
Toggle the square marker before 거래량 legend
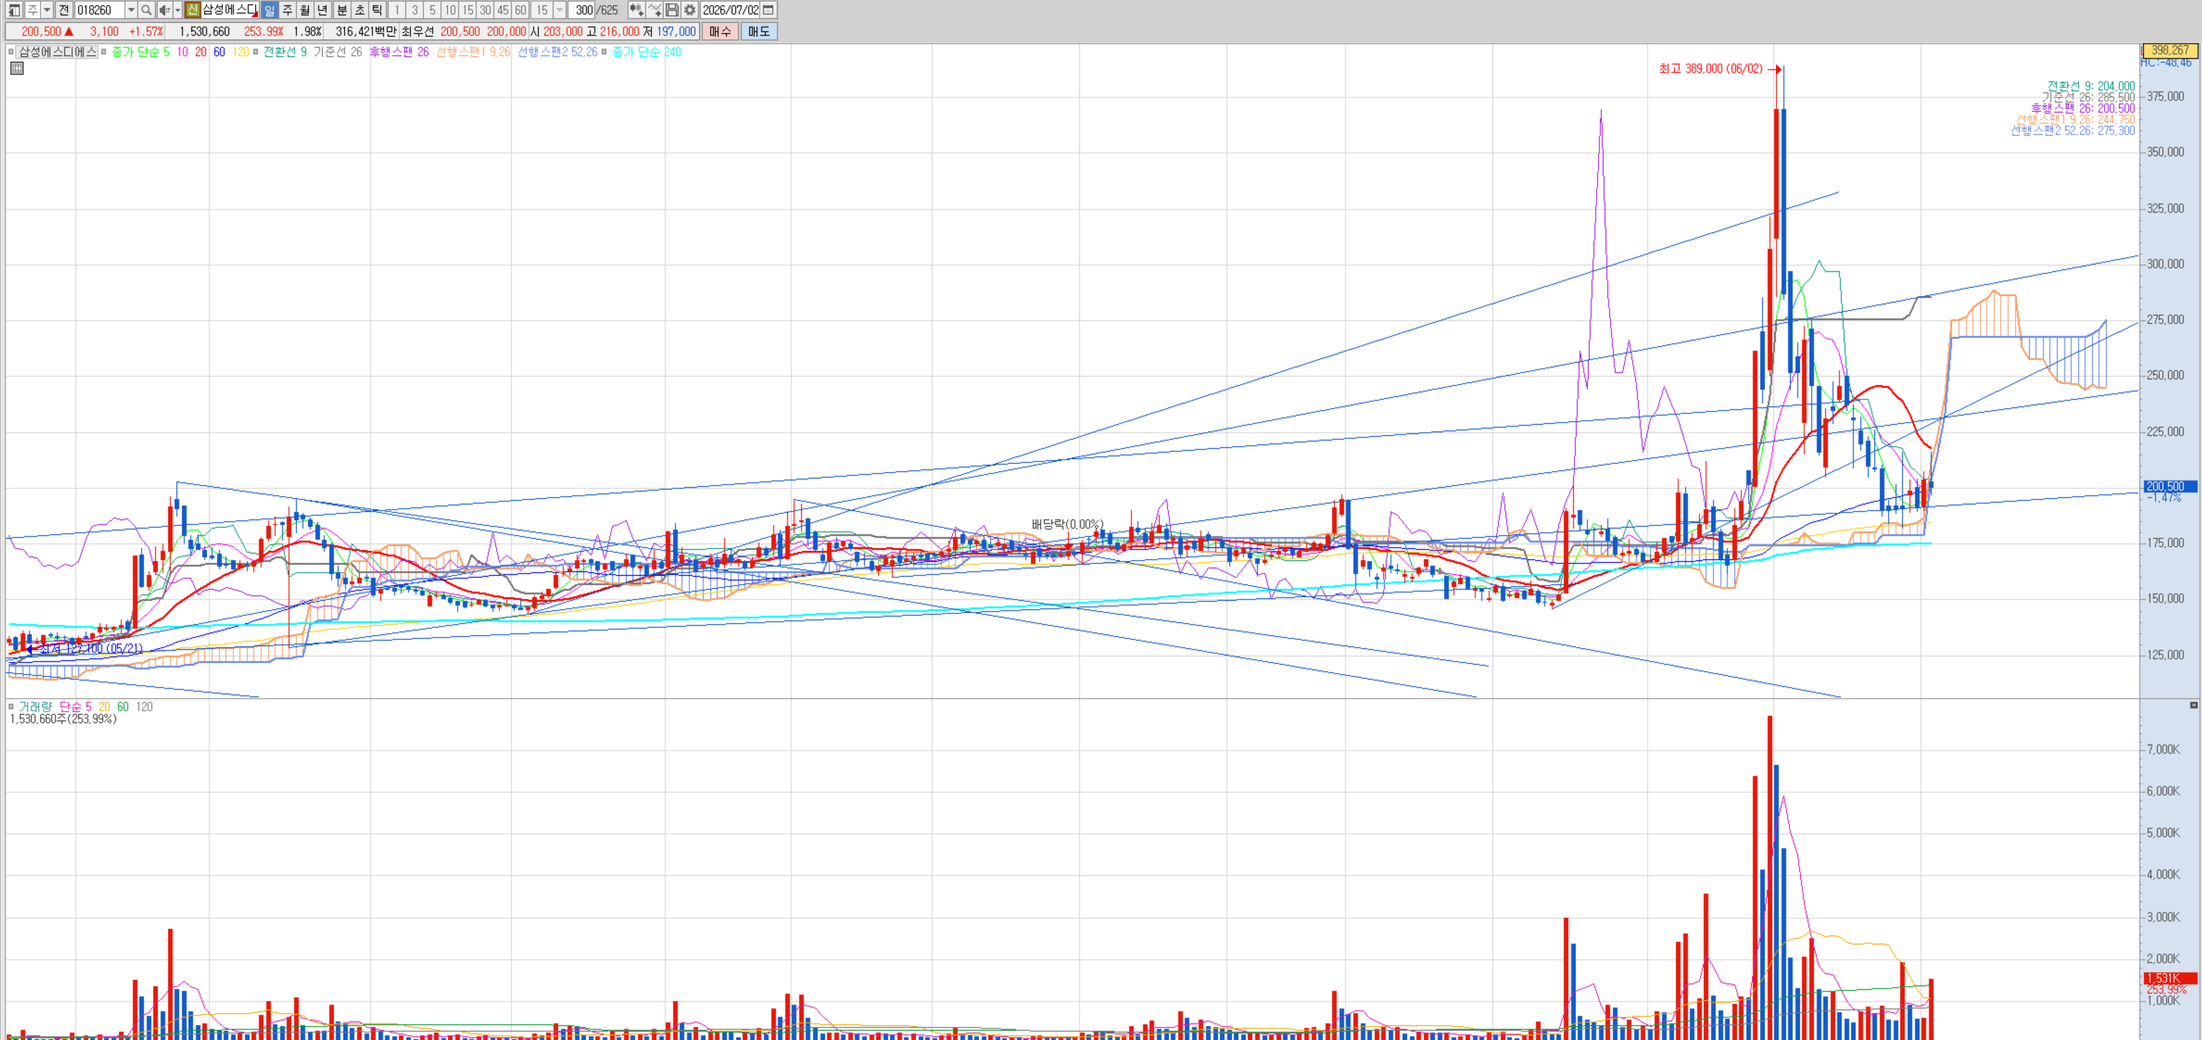click(x=11, y=707)
